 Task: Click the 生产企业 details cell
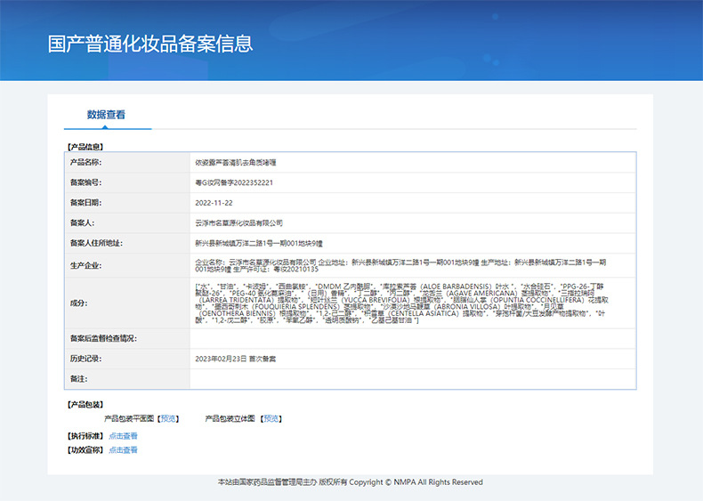400,265
